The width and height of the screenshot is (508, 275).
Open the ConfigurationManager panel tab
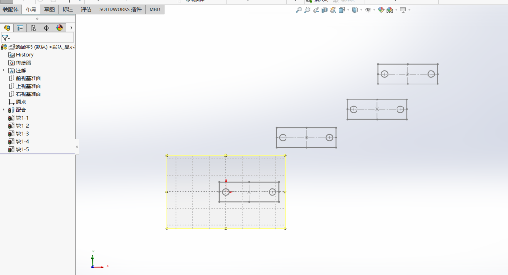click(33, 28)
